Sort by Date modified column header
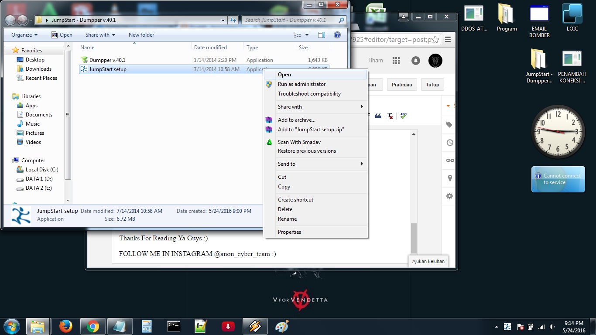The height and width of the screenshot is (335, 596). click(x=217, y=48)
